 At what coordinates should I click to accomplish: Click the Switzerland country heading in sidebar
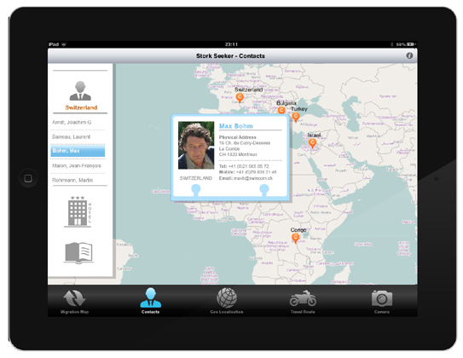81,107
